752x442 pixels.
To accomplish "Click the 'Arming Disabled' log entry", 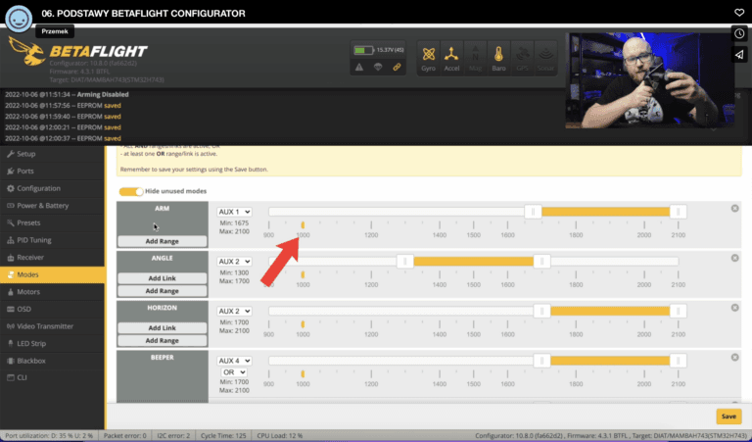I will click(x=67, y=94).
